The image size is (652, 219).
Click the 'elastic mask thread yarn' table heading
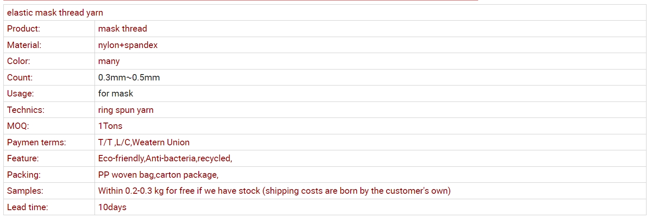(x=55, y=13)
